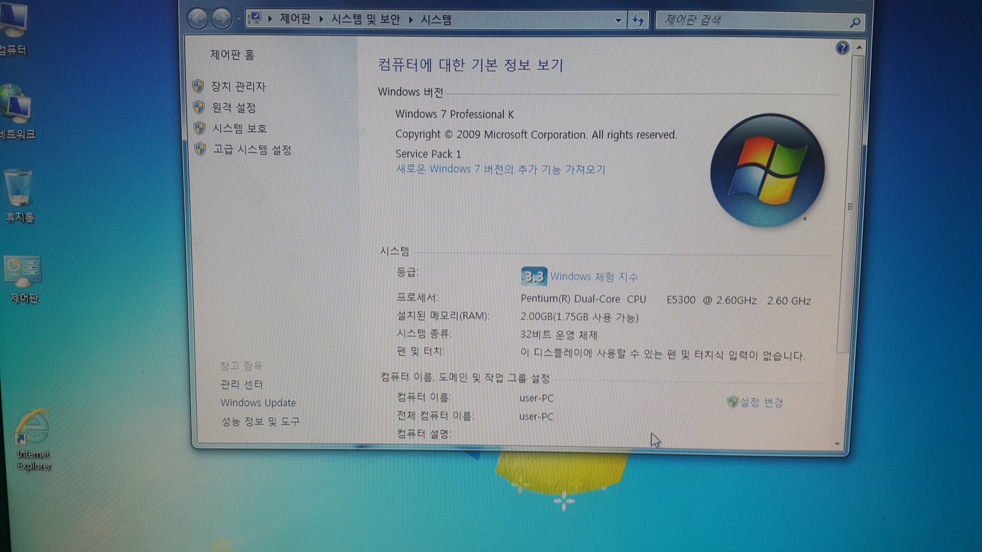Select the 휴지통 recycle bin icon

19,195
